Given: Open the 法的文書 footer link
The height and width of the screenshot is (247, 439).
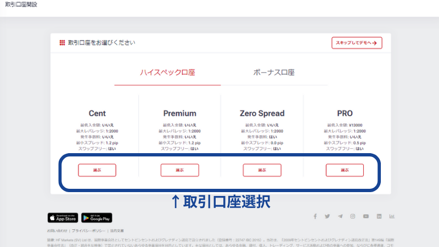Looking at the screenshot, I should 116,231.
